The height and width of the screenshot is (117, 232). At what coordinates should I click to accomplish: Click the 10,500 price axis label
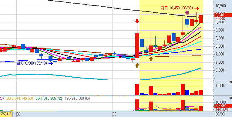click(x=220, y=6)
